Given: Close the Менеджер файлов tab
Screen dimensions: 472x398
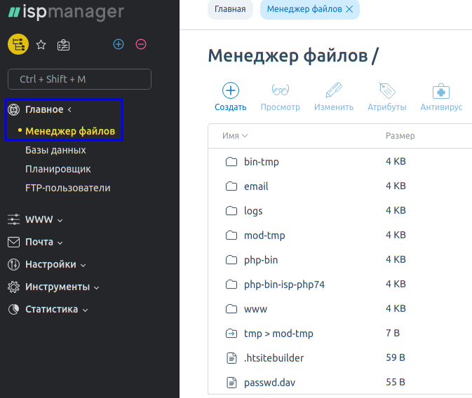Looking at the screenshot, I should [x=349, y=9].
